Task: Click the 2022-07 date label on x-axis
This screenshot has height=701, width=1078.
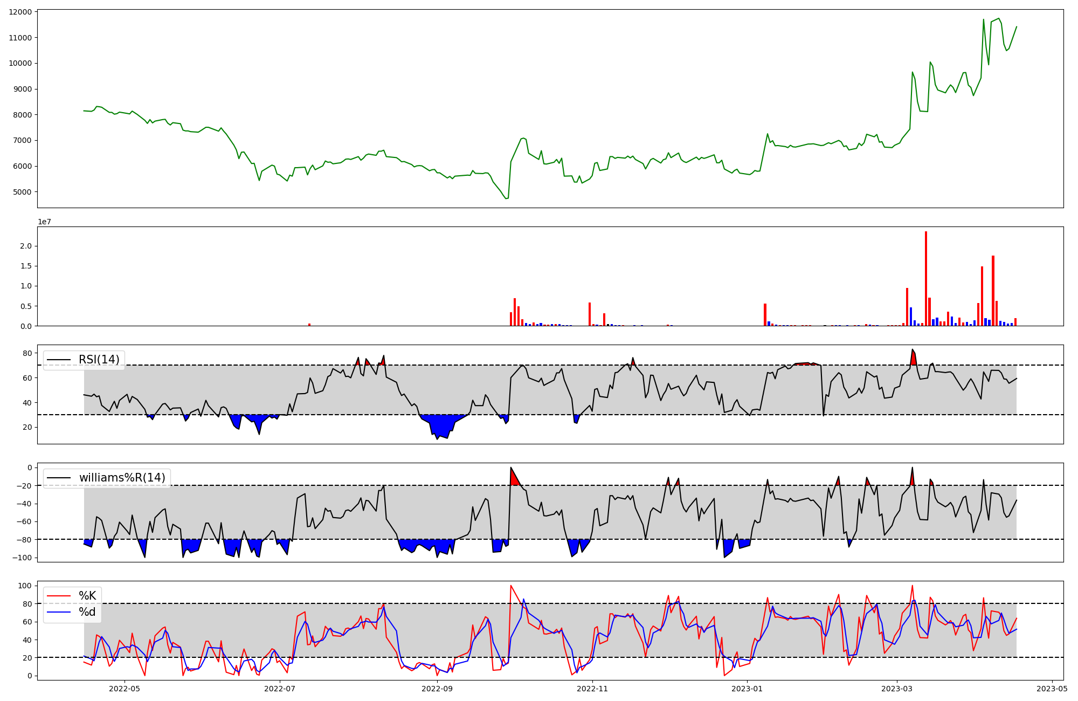Action: tap(280, 689)
